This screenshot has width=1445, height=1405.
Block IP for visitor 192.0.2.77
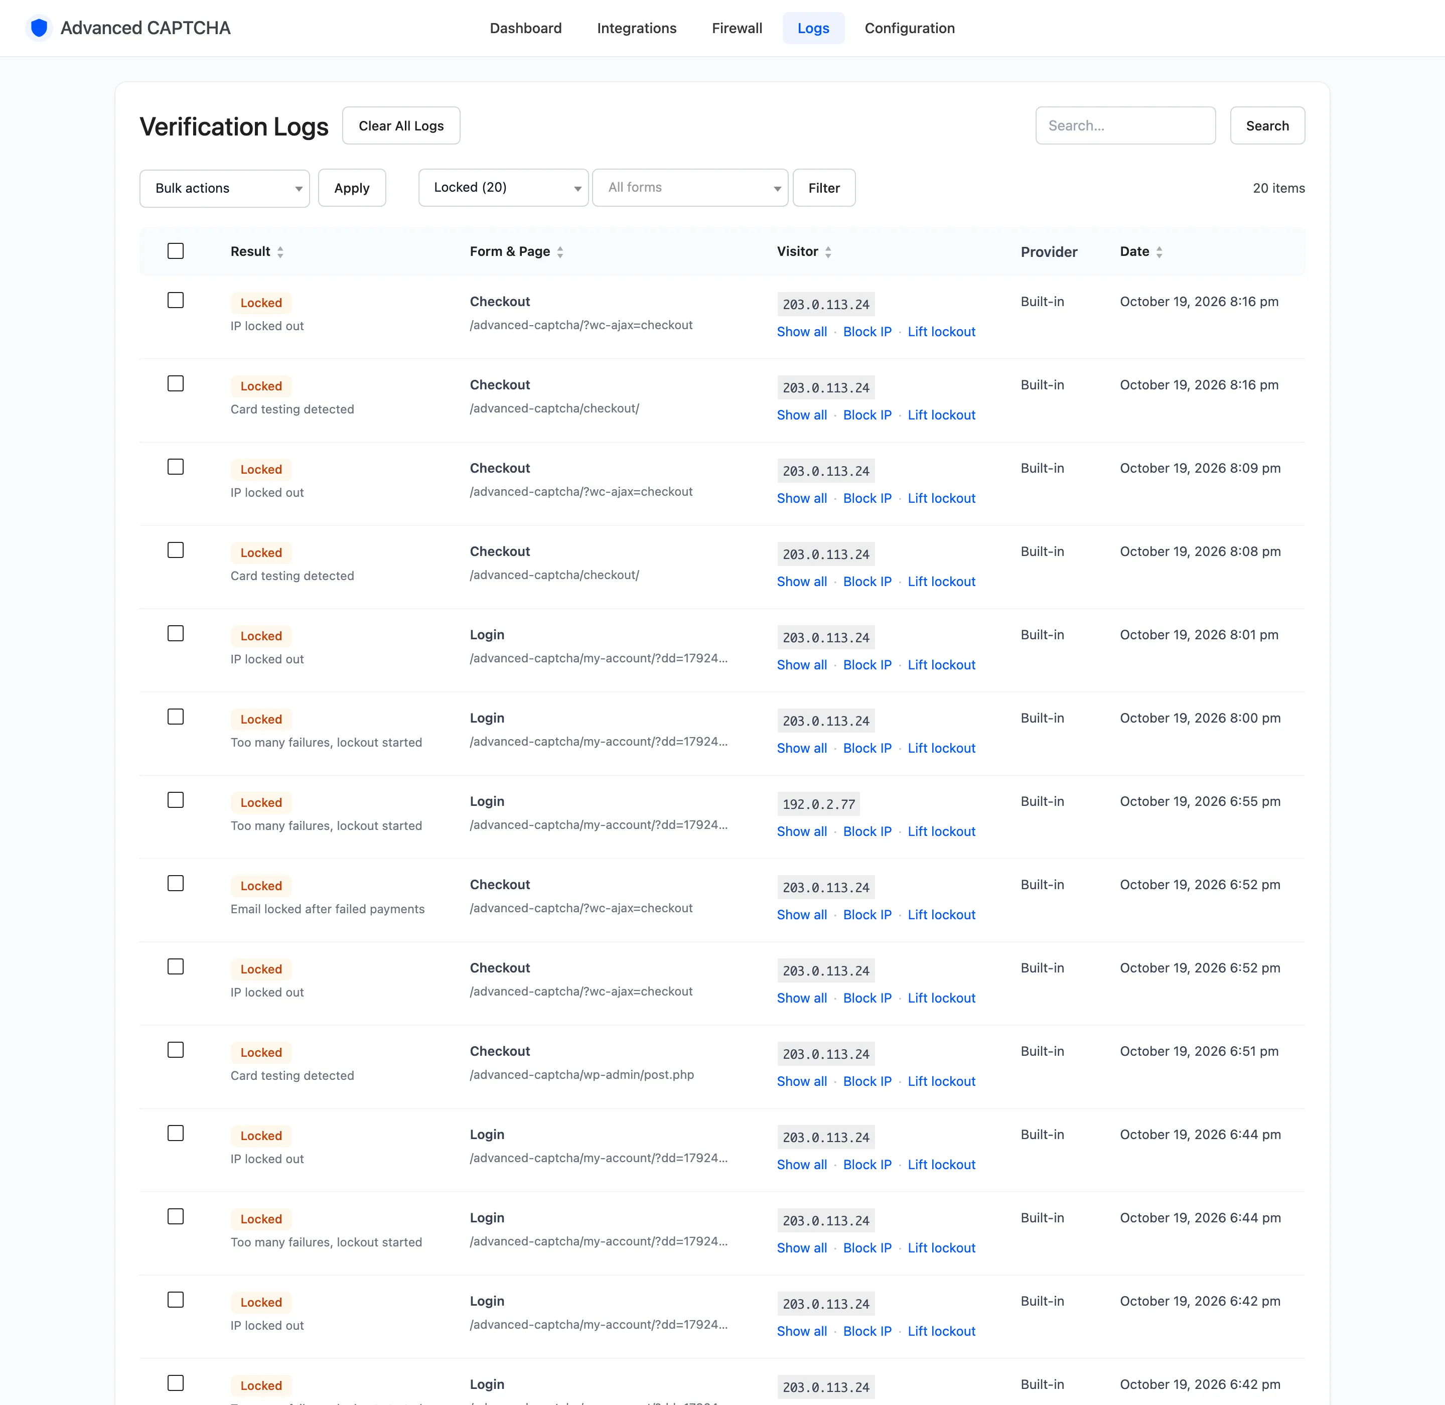point(867,831)
